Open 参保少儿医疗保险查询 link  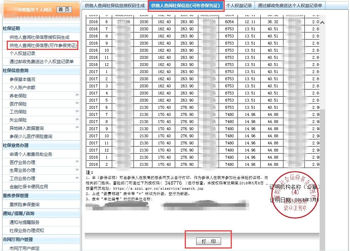(x=31, y=136)
